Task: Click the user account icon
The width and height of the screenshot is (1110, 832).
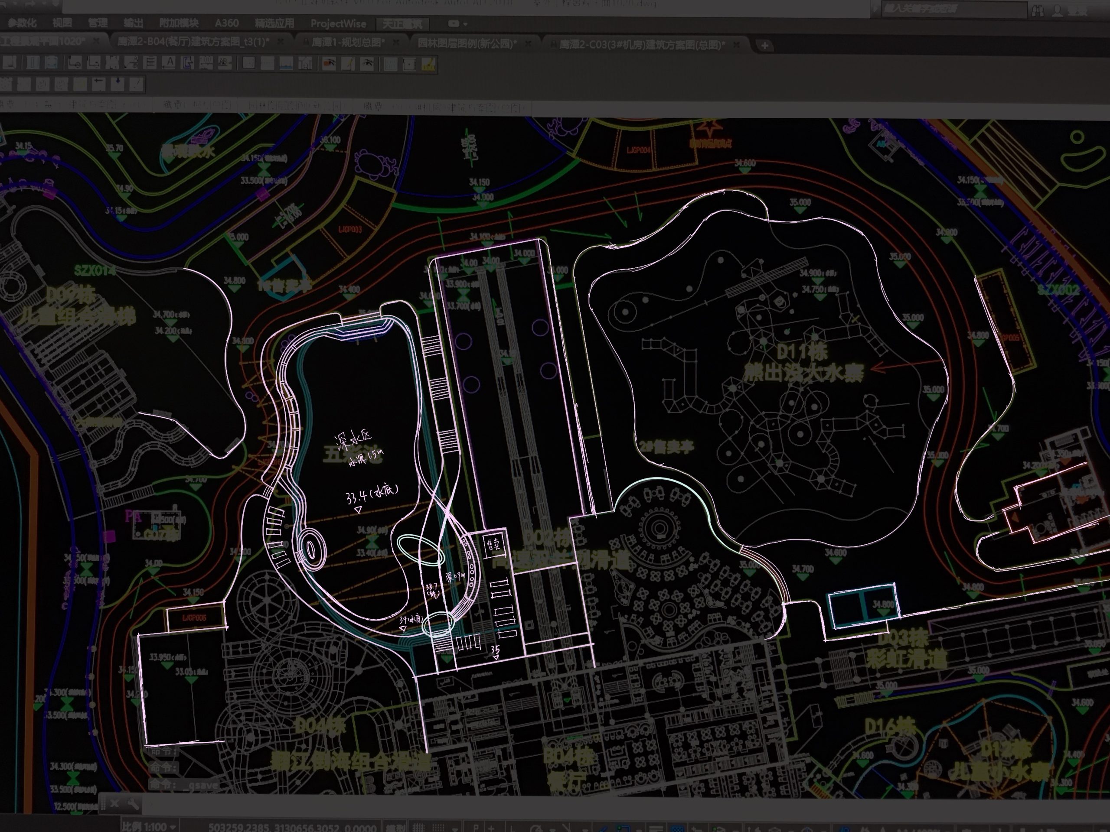Action: point(1057,10)
